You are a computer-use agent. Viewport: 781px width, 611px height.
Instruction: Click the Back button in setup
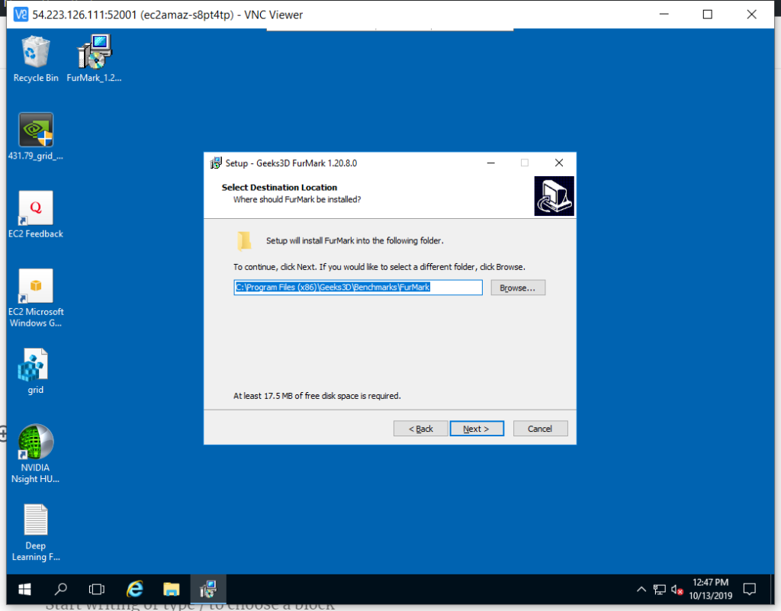pyautogui.click(x=420, y=429)
